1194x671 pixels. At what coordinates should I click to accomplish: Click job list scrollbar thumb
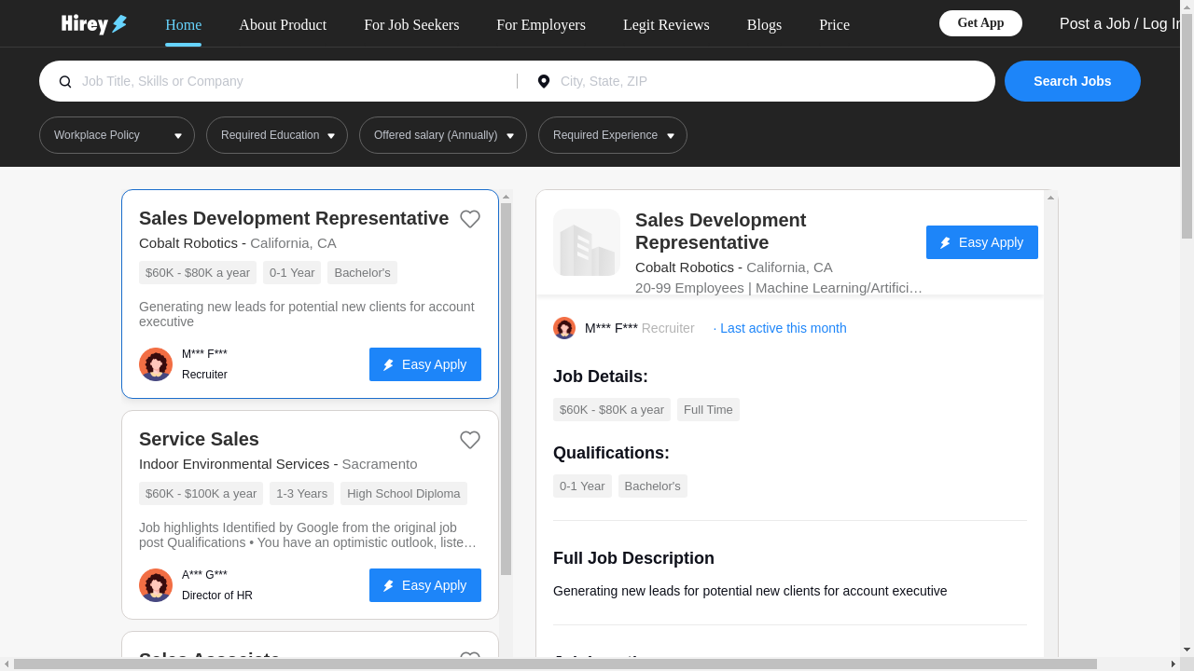point(507,389)
